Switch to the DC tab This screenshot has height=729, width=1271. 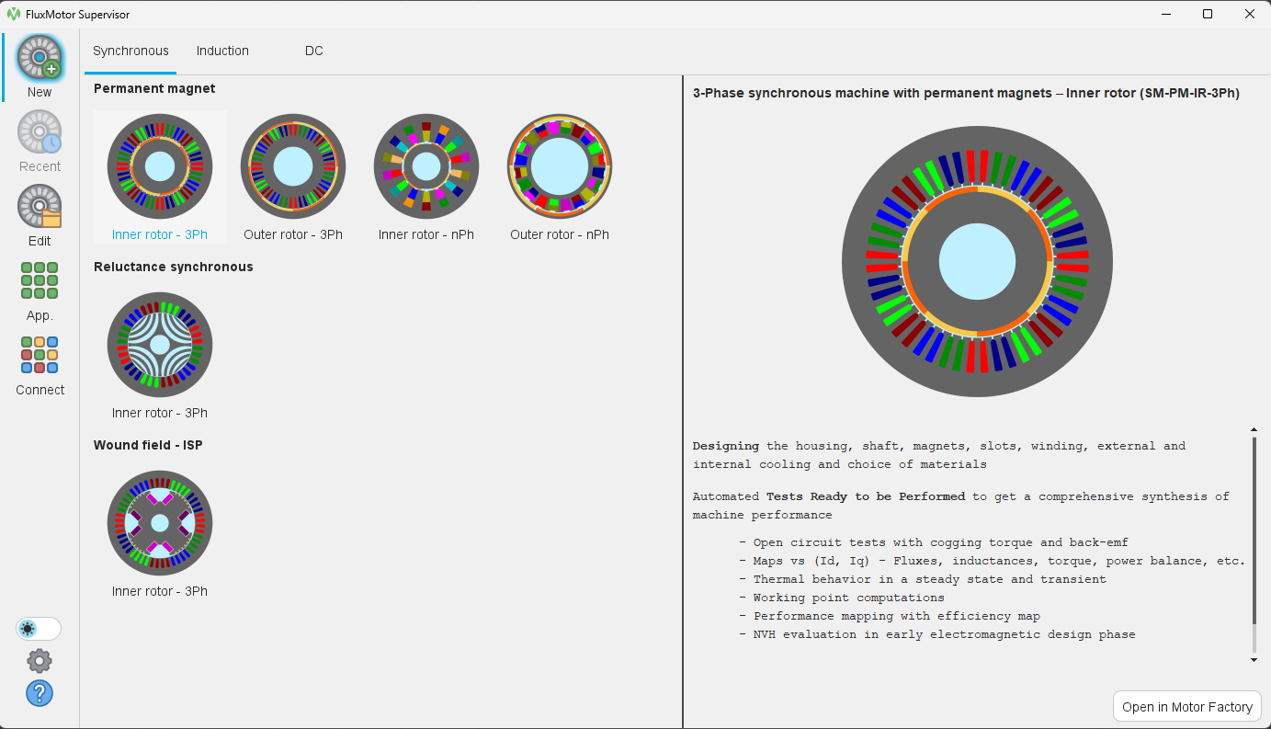coord(314,51)
